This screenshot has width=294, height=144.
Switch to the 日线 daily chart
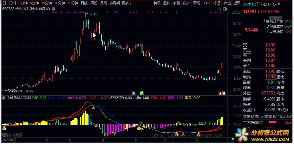coord(84,3)
